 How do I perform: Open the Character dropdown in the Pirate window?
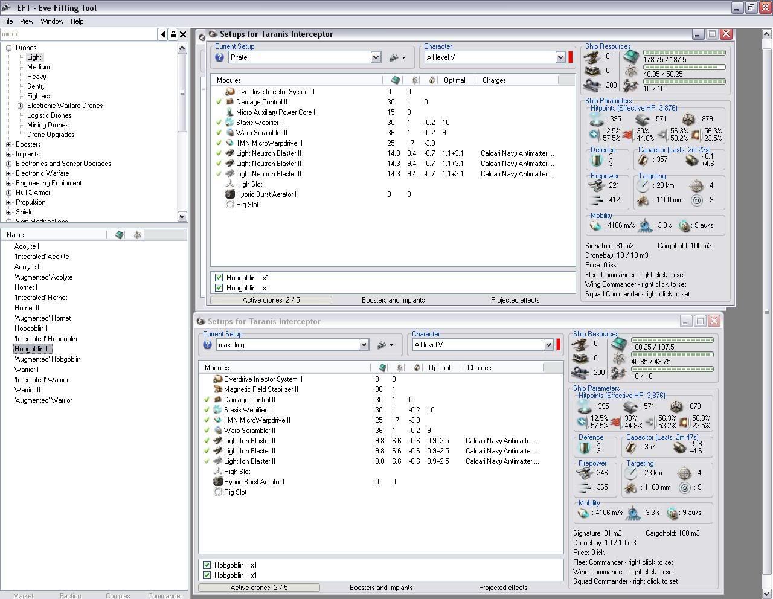(x=560, y=57)
